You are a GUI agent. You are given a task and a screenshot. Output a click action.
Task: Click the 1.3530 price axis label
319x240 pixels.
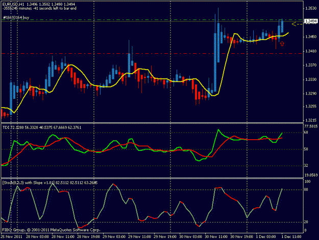point(311,8)
